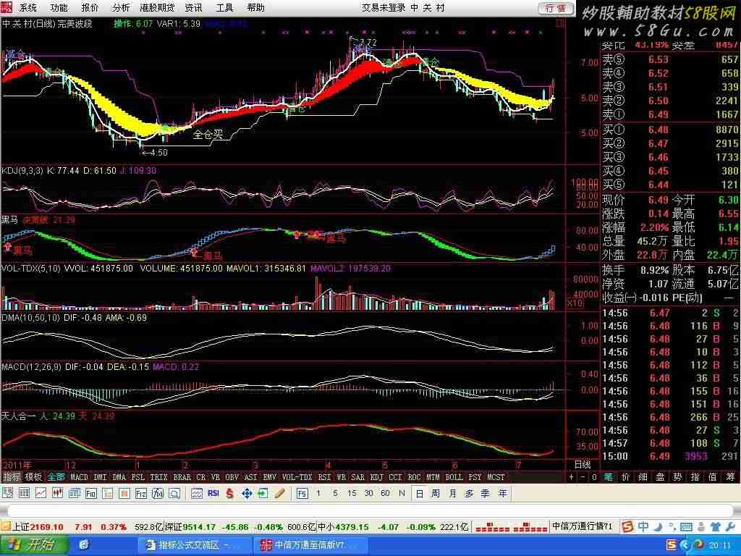Switch to the 笔 side panel tab
Viewport: 741px width, 556px height.
(x=608, y=477)
